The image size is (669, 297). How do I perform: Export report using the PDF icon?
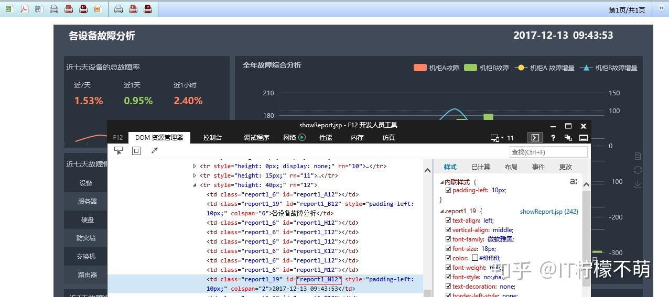(x=24, y=9)
